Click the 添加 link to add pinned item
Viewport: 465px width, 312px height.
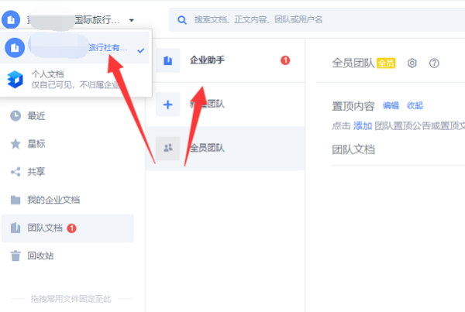[363, 126]
